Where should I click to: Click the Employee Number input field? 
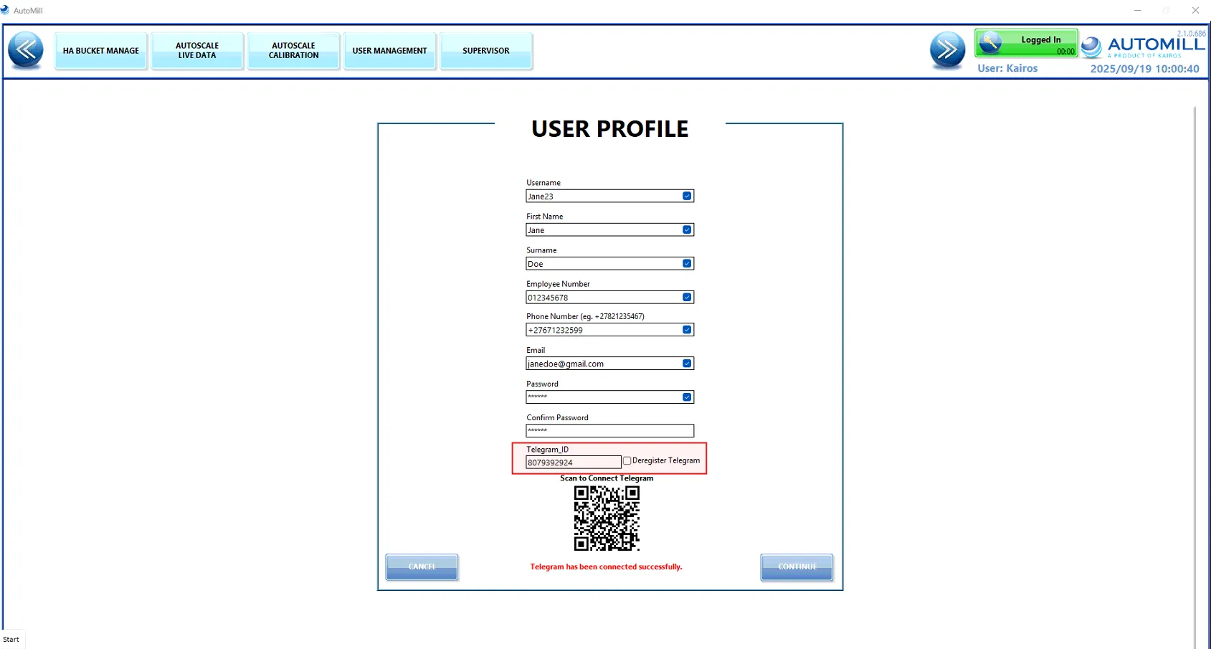pos(609,297)
